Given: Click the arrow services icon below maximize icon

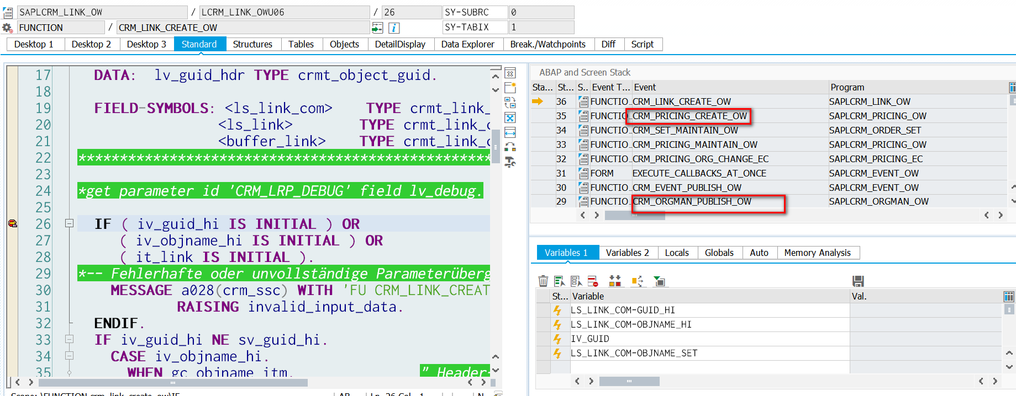Looking at the screenshot, I should 510,147.
